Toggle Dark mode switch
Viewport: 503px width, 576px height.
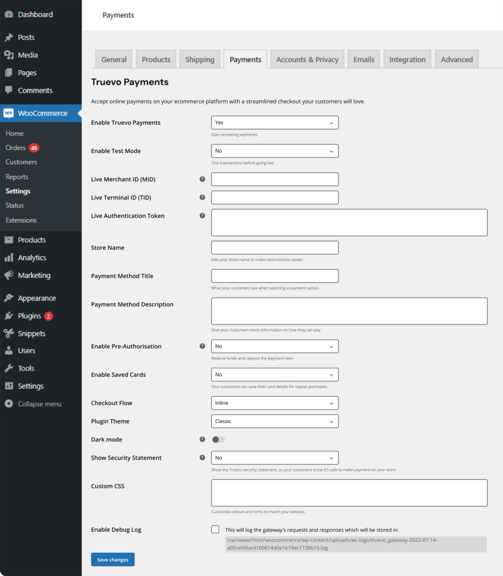click(218, 439)
